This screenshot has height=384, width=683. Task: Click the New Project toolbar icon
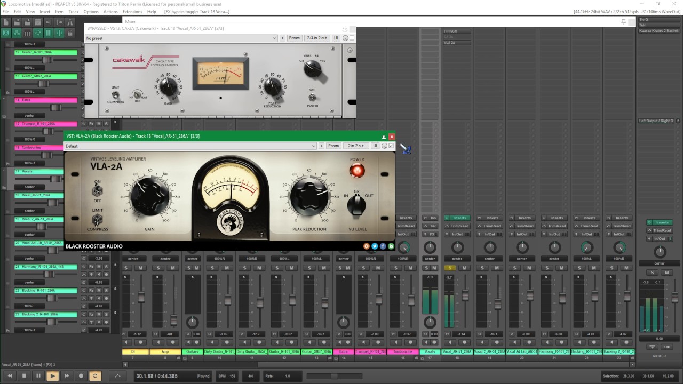coord(6,22)
